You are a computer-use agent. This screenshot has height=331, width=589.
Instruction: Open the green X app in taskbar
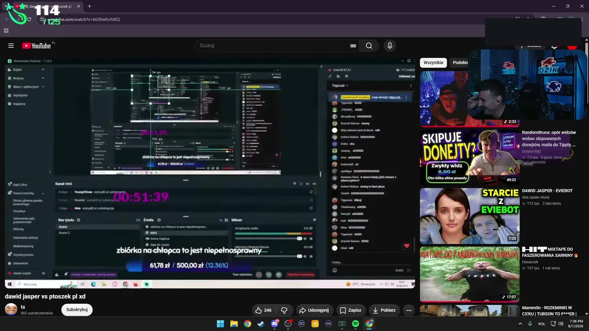[x=342, y=324]
